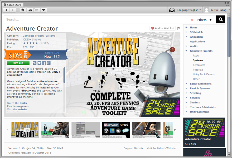Click the five-star rating
The image size is (232, 158).
(31, 43)
